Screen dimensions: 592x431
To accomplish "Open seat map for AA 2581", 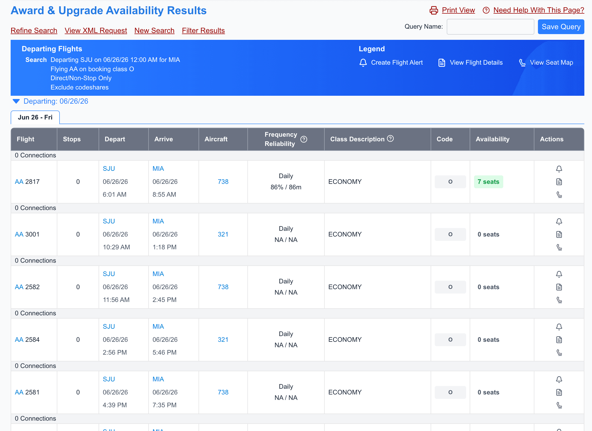I will click(559, 405).
